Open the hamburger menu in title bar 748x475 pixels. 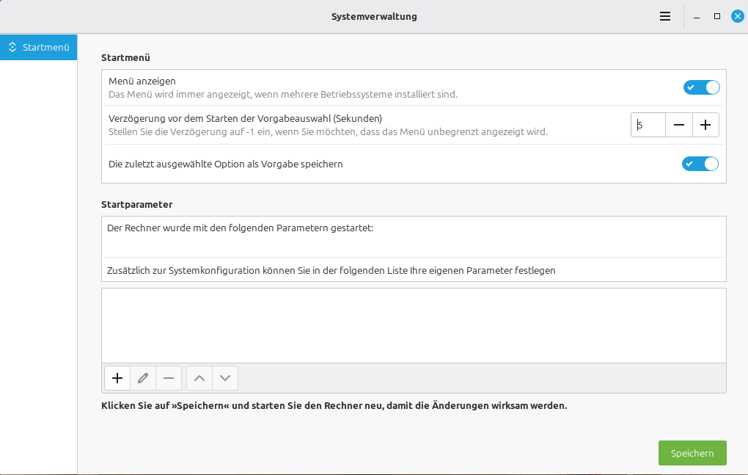tap(665, 16)
